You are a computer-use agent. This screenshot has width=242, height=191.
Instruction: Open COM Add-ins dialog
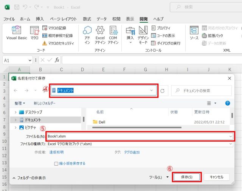(x=113, y=35)
